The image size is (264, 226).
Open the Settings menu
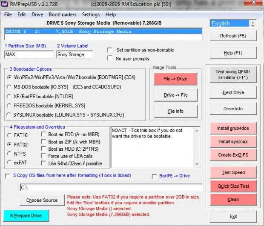(x=91, y=14)
